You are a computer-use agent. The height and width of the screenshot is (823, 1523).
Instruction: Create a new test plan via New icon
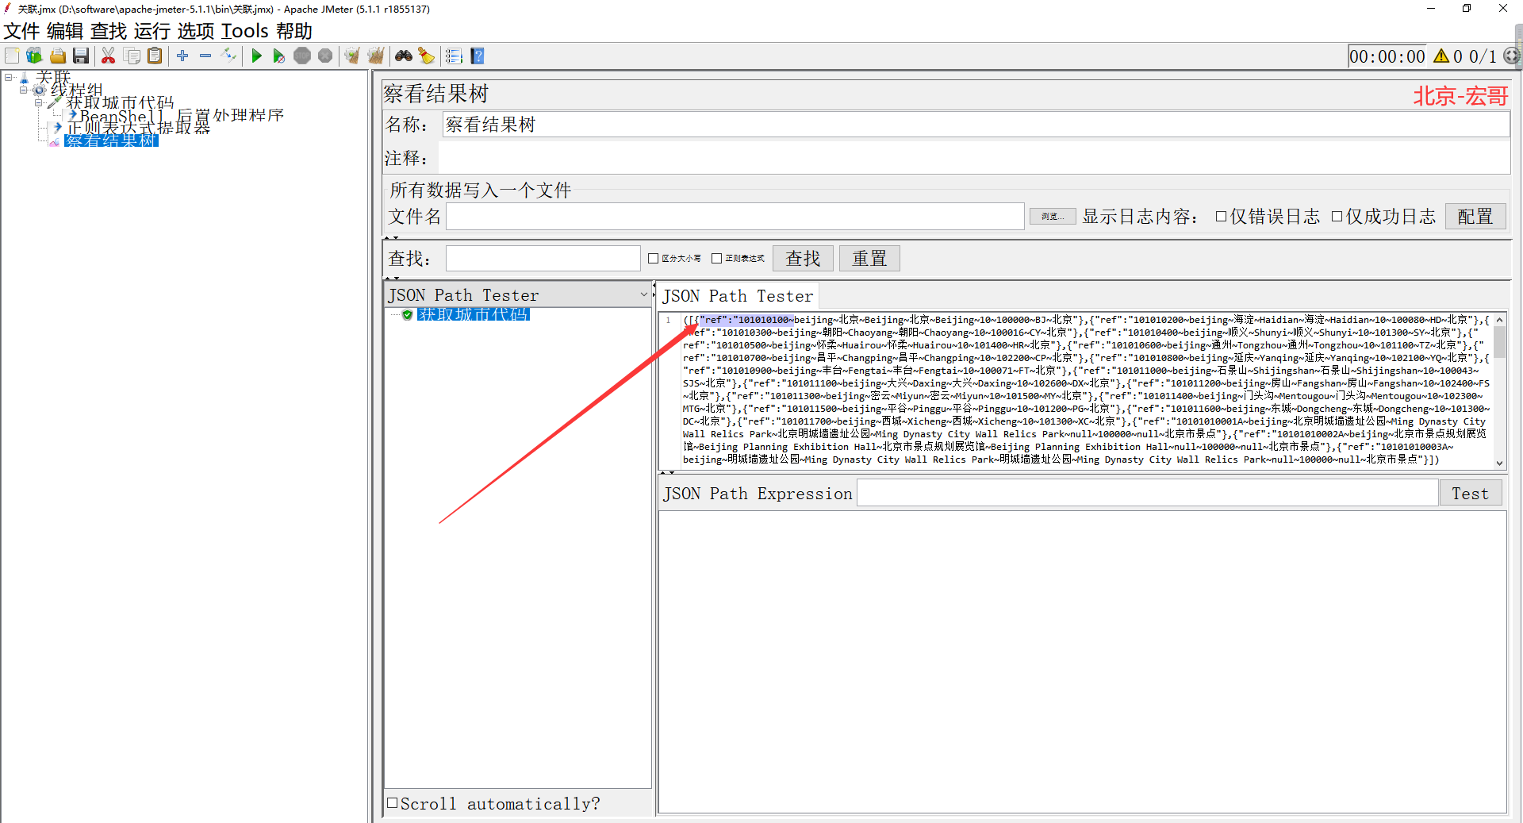point(12,56)
